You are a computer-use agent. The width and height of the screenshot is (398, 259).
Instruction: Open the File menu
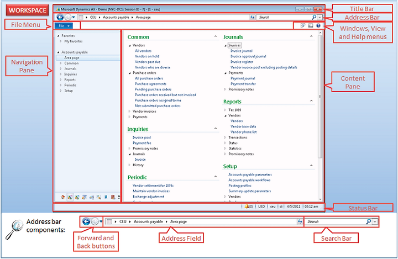(x=64, y=25)
